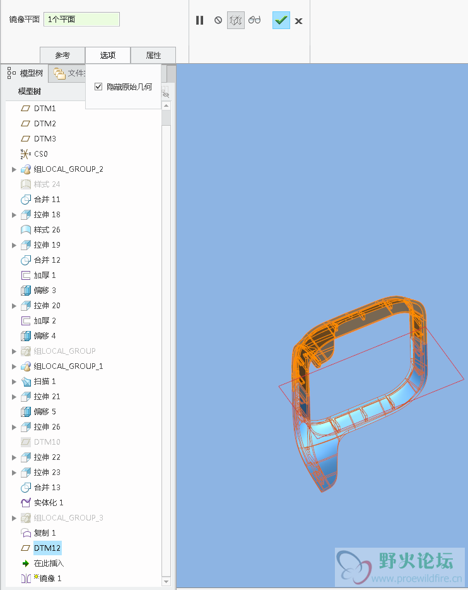468x590 pixels.
Task: Click the 扫描 1 sweep icon
Action: tap(25, 382)
